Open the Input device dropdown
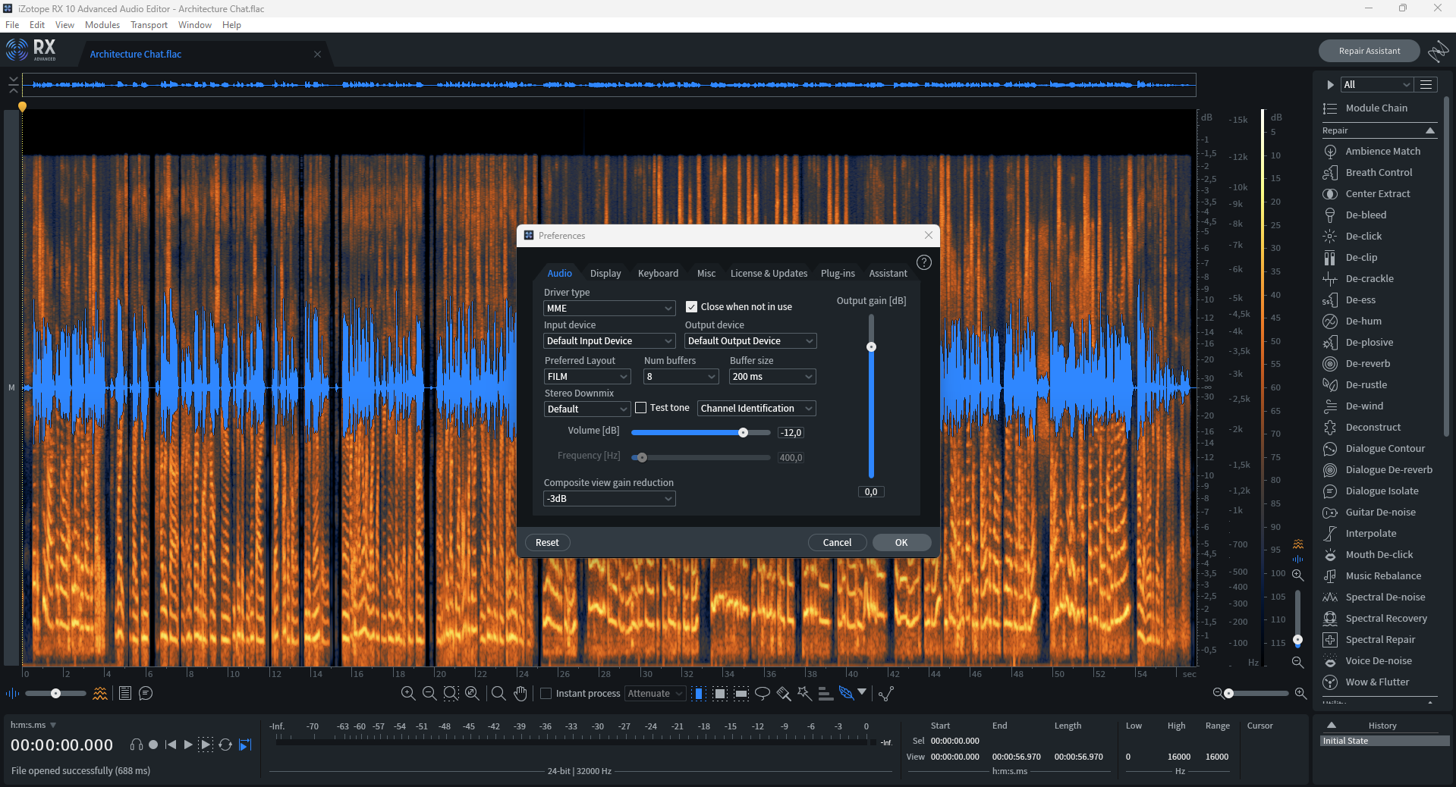The height and width of the screenshot is (787, 1456). click(x=609, y=341)
